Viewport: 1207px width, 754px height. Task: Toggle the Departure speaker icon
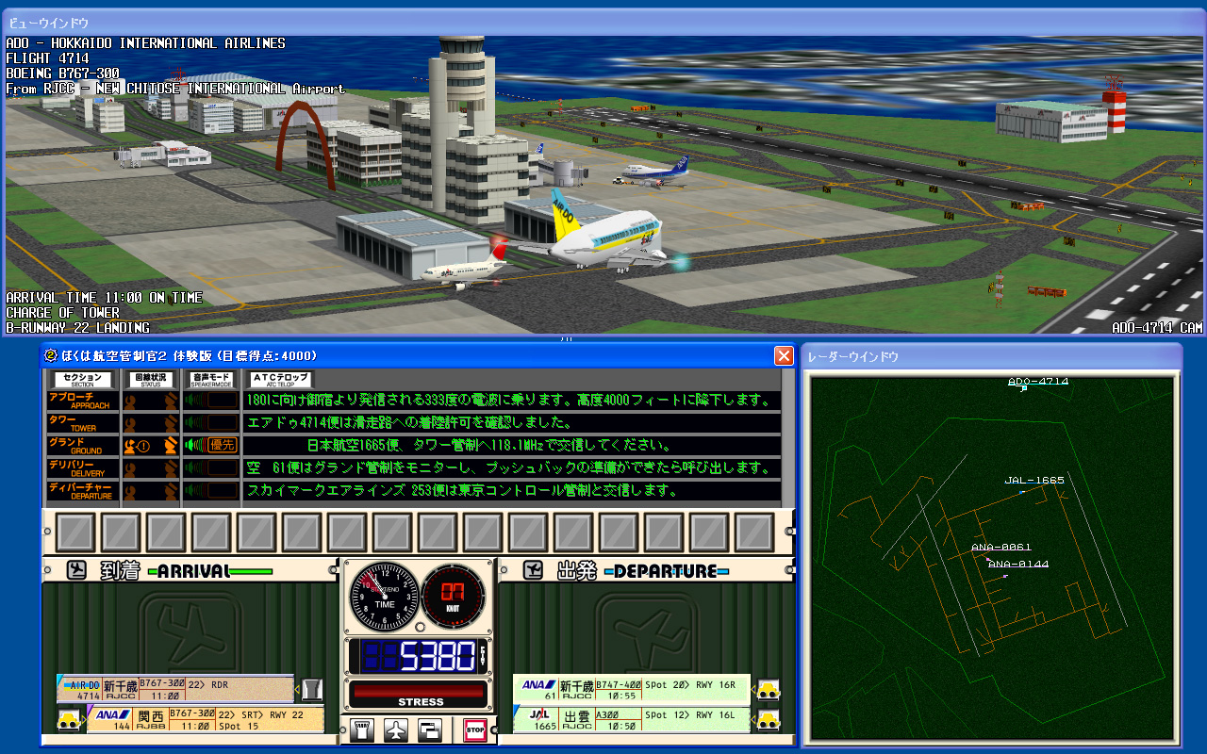coord(195,491)
